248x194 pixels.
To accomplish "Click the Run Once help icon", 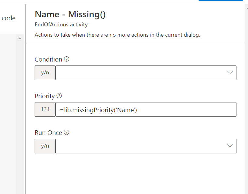I will tap(66, 132).
